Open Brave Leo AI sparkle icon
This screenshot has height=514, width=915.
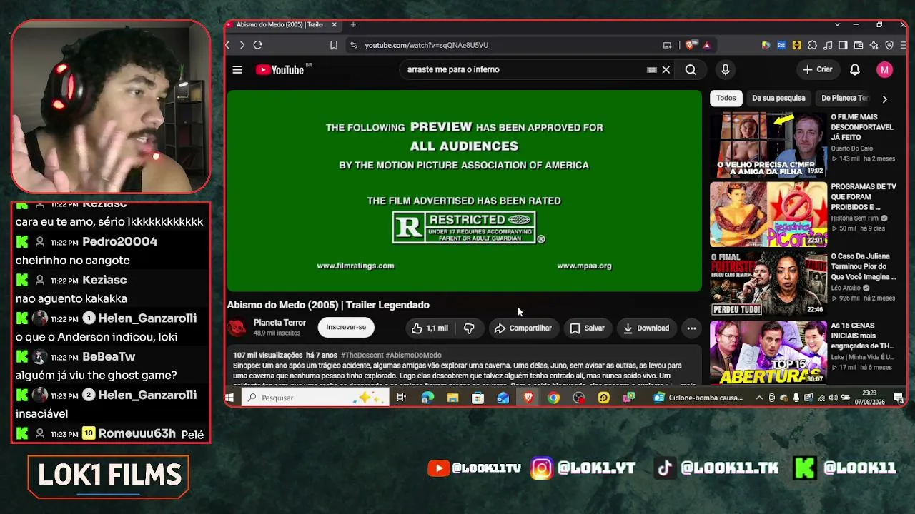click(874, 45)
